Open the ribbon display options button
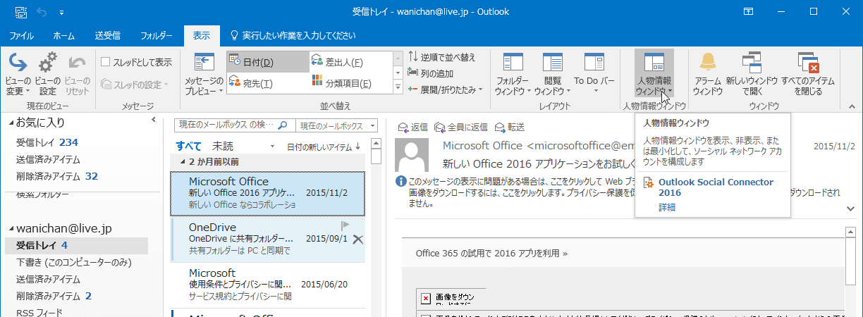The width and height of the screenshot is (863, 317). point(749,11)
